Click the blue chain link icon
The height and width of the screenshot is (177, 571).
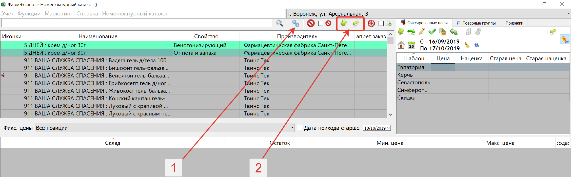[x=296, y=23]
